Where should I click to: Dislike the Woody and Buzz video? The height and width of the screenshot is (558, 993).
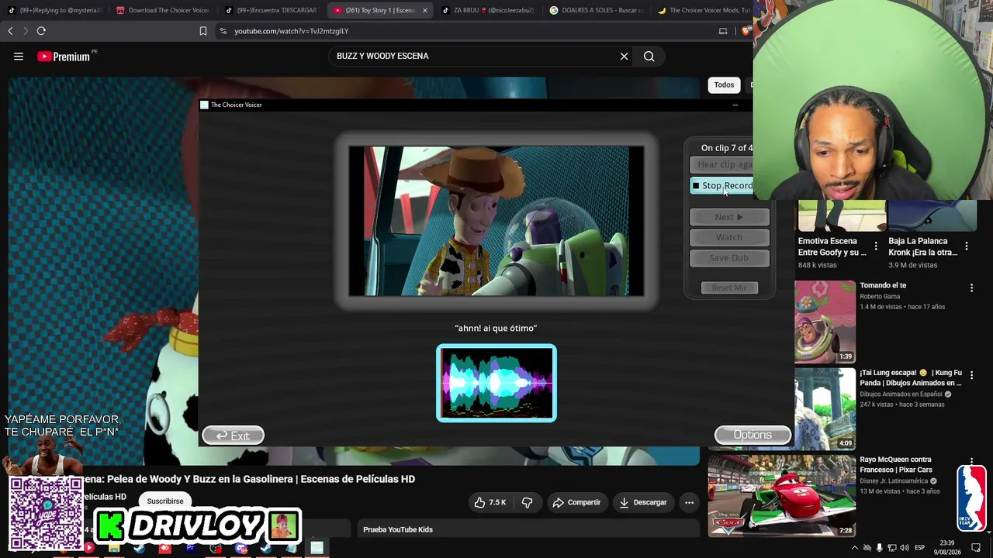click(527, 502)
